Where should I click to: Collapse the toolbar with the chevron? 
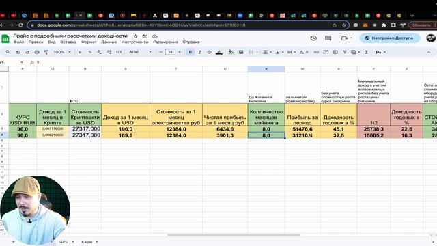(429, 52)
